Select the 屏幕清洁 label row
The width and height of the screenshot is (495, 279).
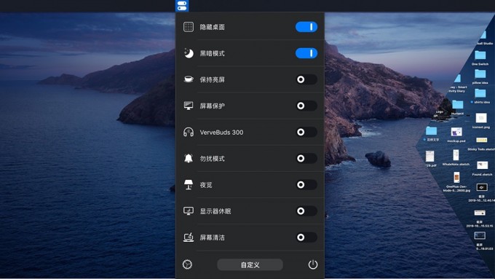pos(250,237)
